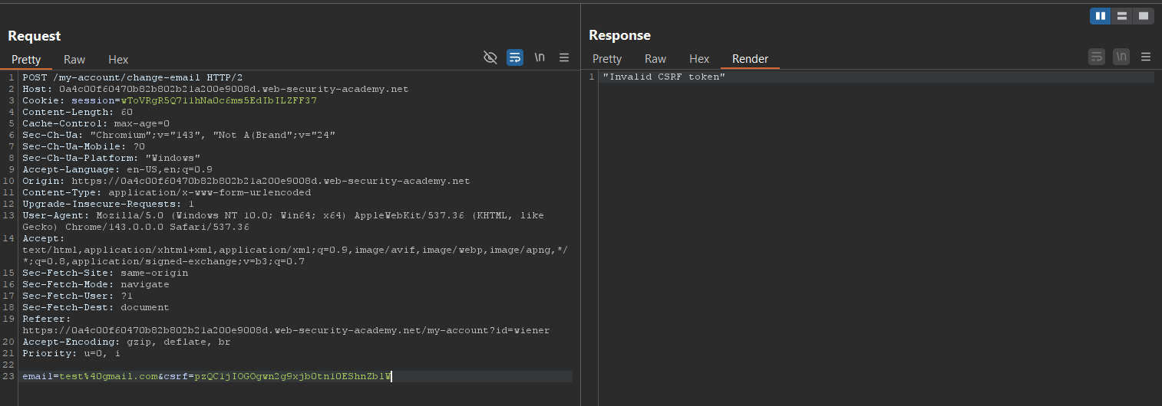The width and height of the screenshot is (1162, 406).
Task: Toggle hidden non-printable characters eye icon in Request
Action: pos(490,57)
